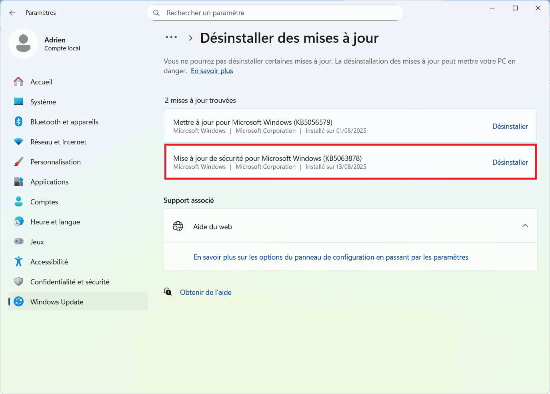Click the Applications icon
550x394 pixels.
click(x=18, y=182)
